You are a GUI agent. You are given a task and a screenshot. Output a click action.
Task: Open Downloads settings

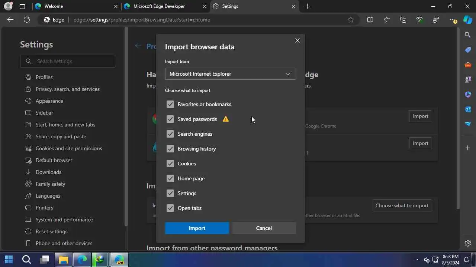48,172
